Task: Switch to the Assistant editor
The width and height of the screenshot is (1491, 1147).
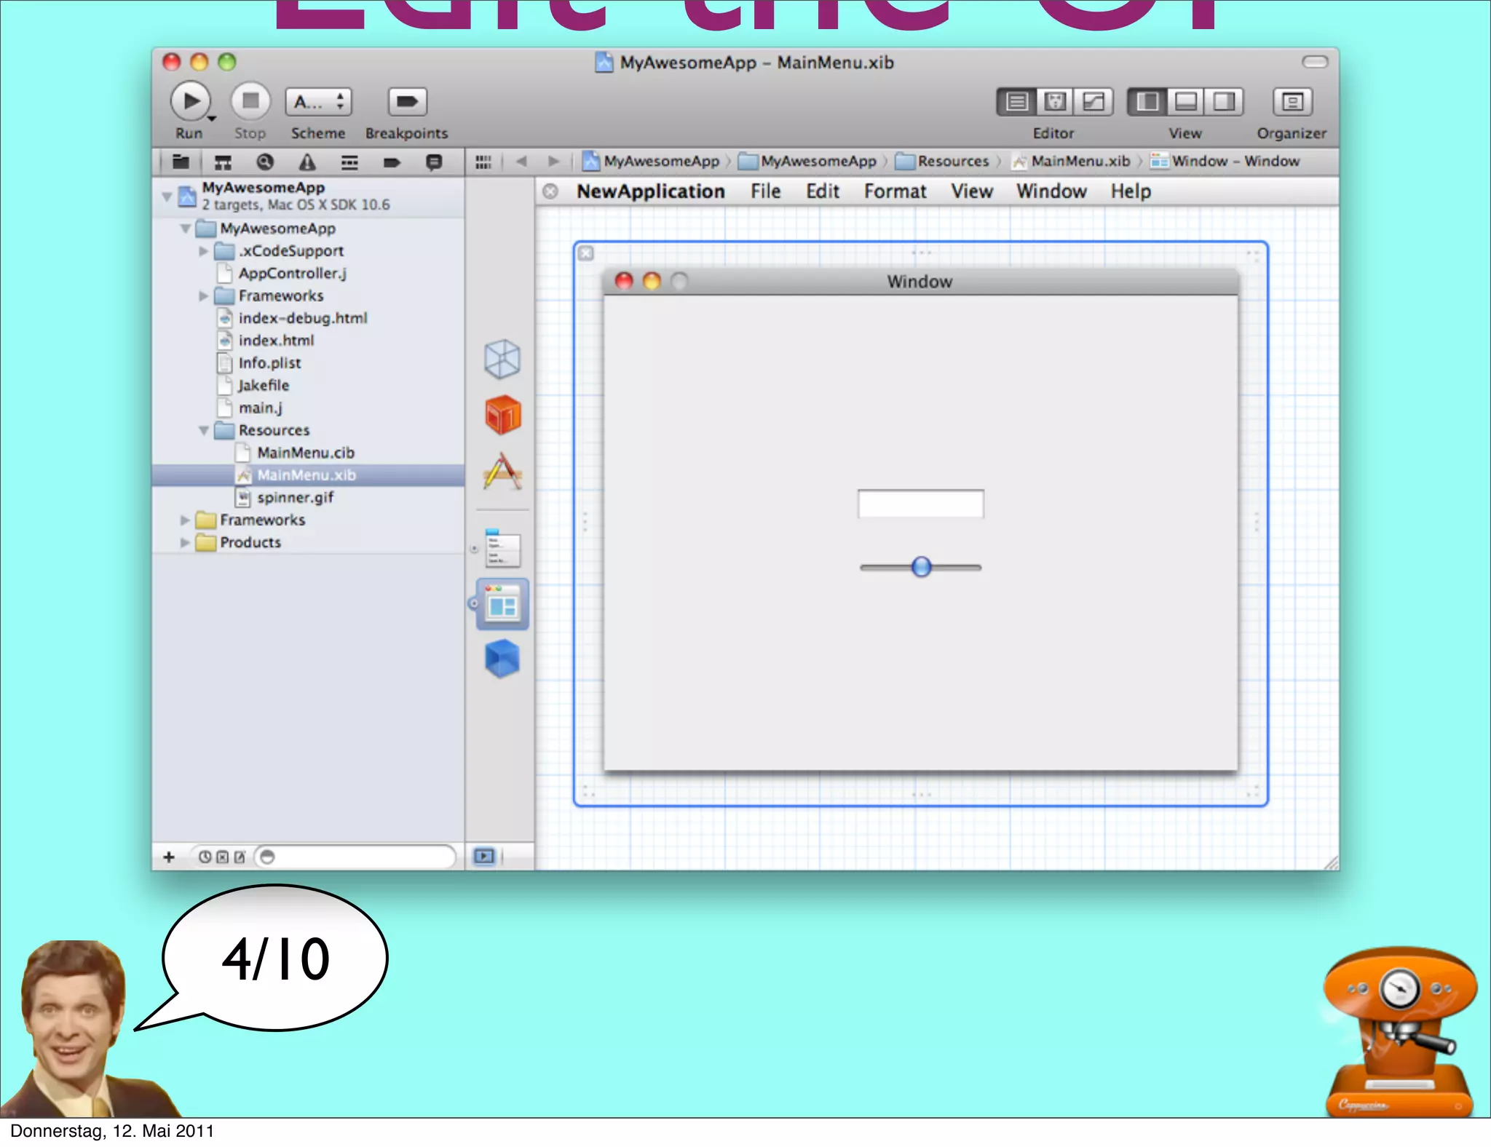Action: [1055, 102]
